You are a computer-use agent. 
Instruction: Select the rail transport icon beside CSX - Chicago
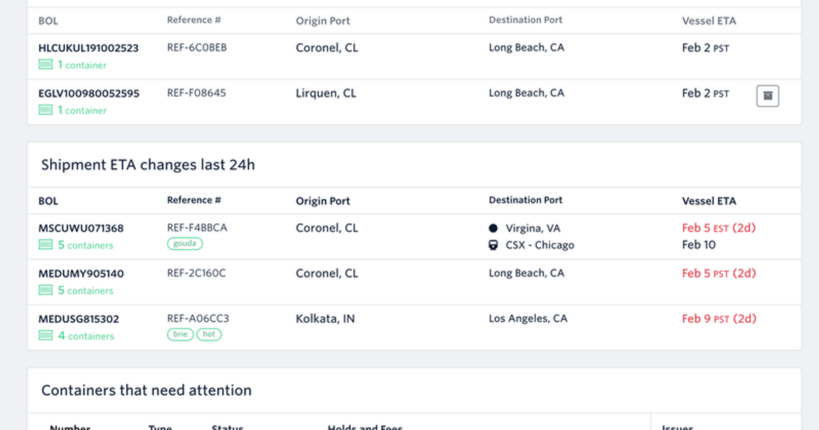[493, 244]
